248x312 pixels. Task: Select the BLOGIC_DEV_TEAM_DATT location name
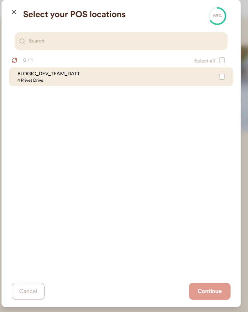[x=49, y=74]
